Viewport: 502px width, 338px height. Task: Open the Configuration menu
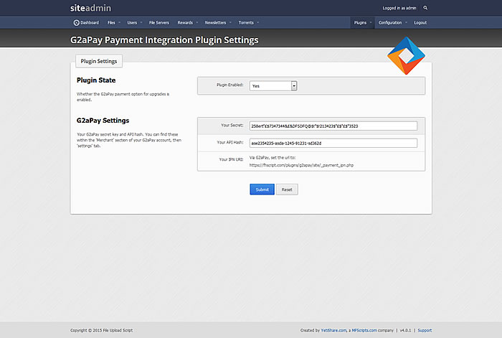click(x=392, y=23)
